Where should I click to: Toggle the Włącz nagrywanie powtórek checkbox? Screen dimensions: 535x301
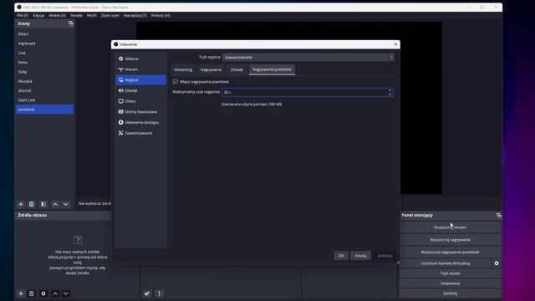click(176, 82)
